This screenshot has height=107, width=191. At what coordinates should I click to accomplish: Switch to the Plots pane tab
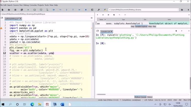(x=150, y=26)
